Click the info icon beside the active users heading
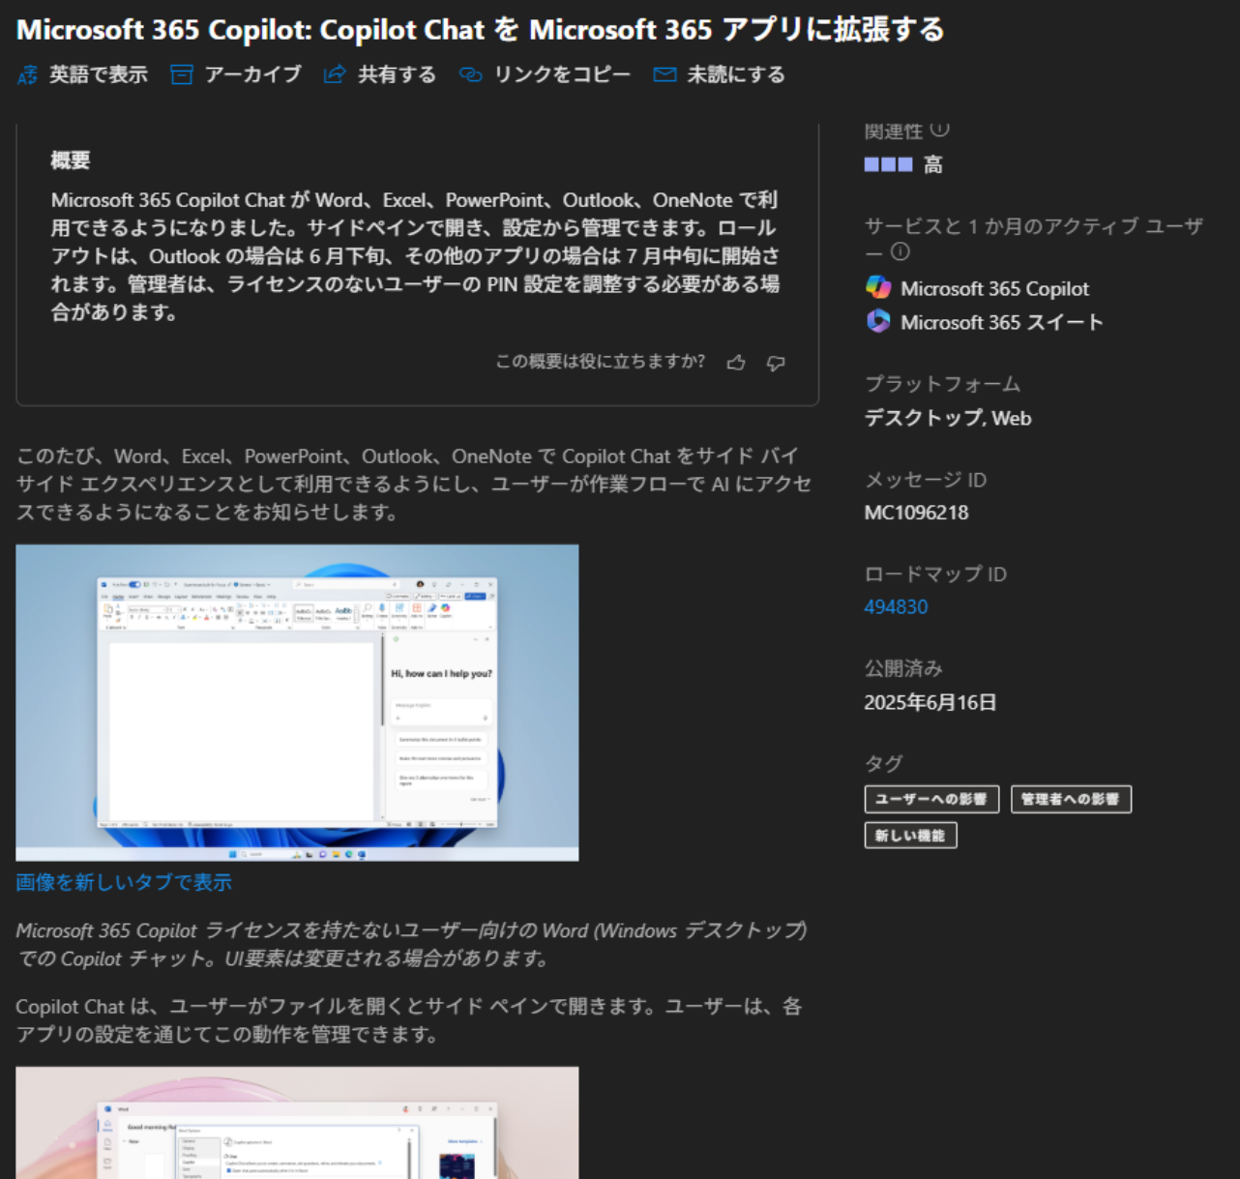Image resolution: width=1240 pixels, height=1179 pixels. (900, 251)
